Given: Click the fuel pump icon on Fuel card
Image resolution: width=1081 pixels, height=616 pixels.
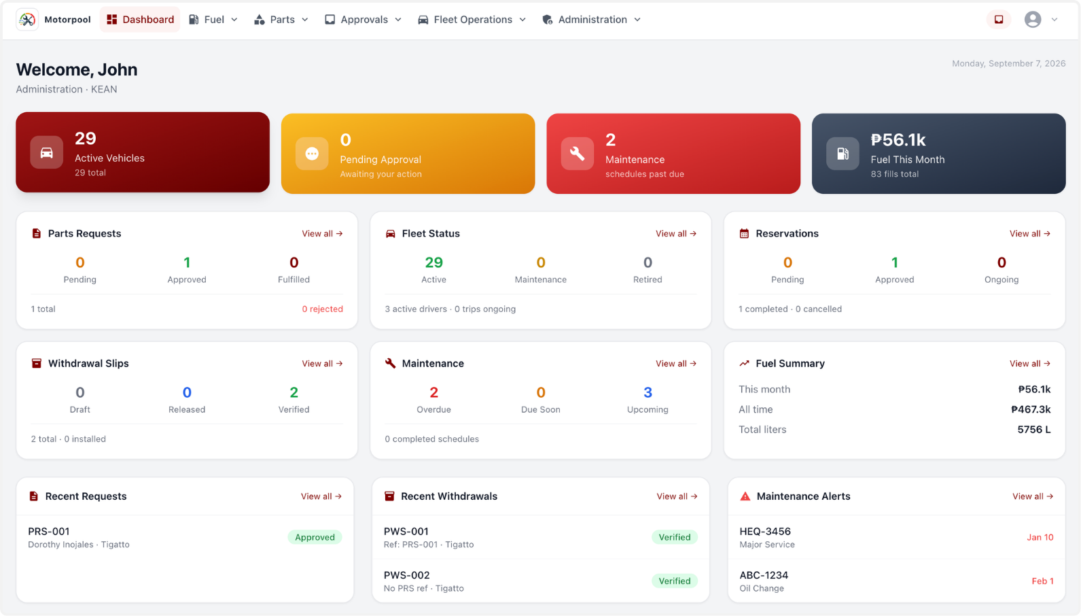Looking at the screenshot, I should point(843,154).
